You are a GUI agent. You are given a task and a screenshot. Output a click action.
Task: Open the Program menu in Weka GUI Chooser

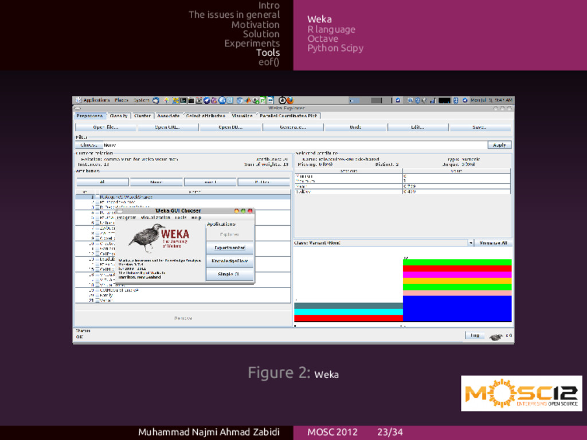click(126, 217)
